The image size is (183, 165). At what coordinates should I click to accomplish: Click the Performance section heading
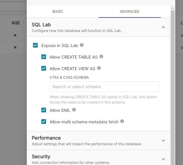[x=46, y=138]
